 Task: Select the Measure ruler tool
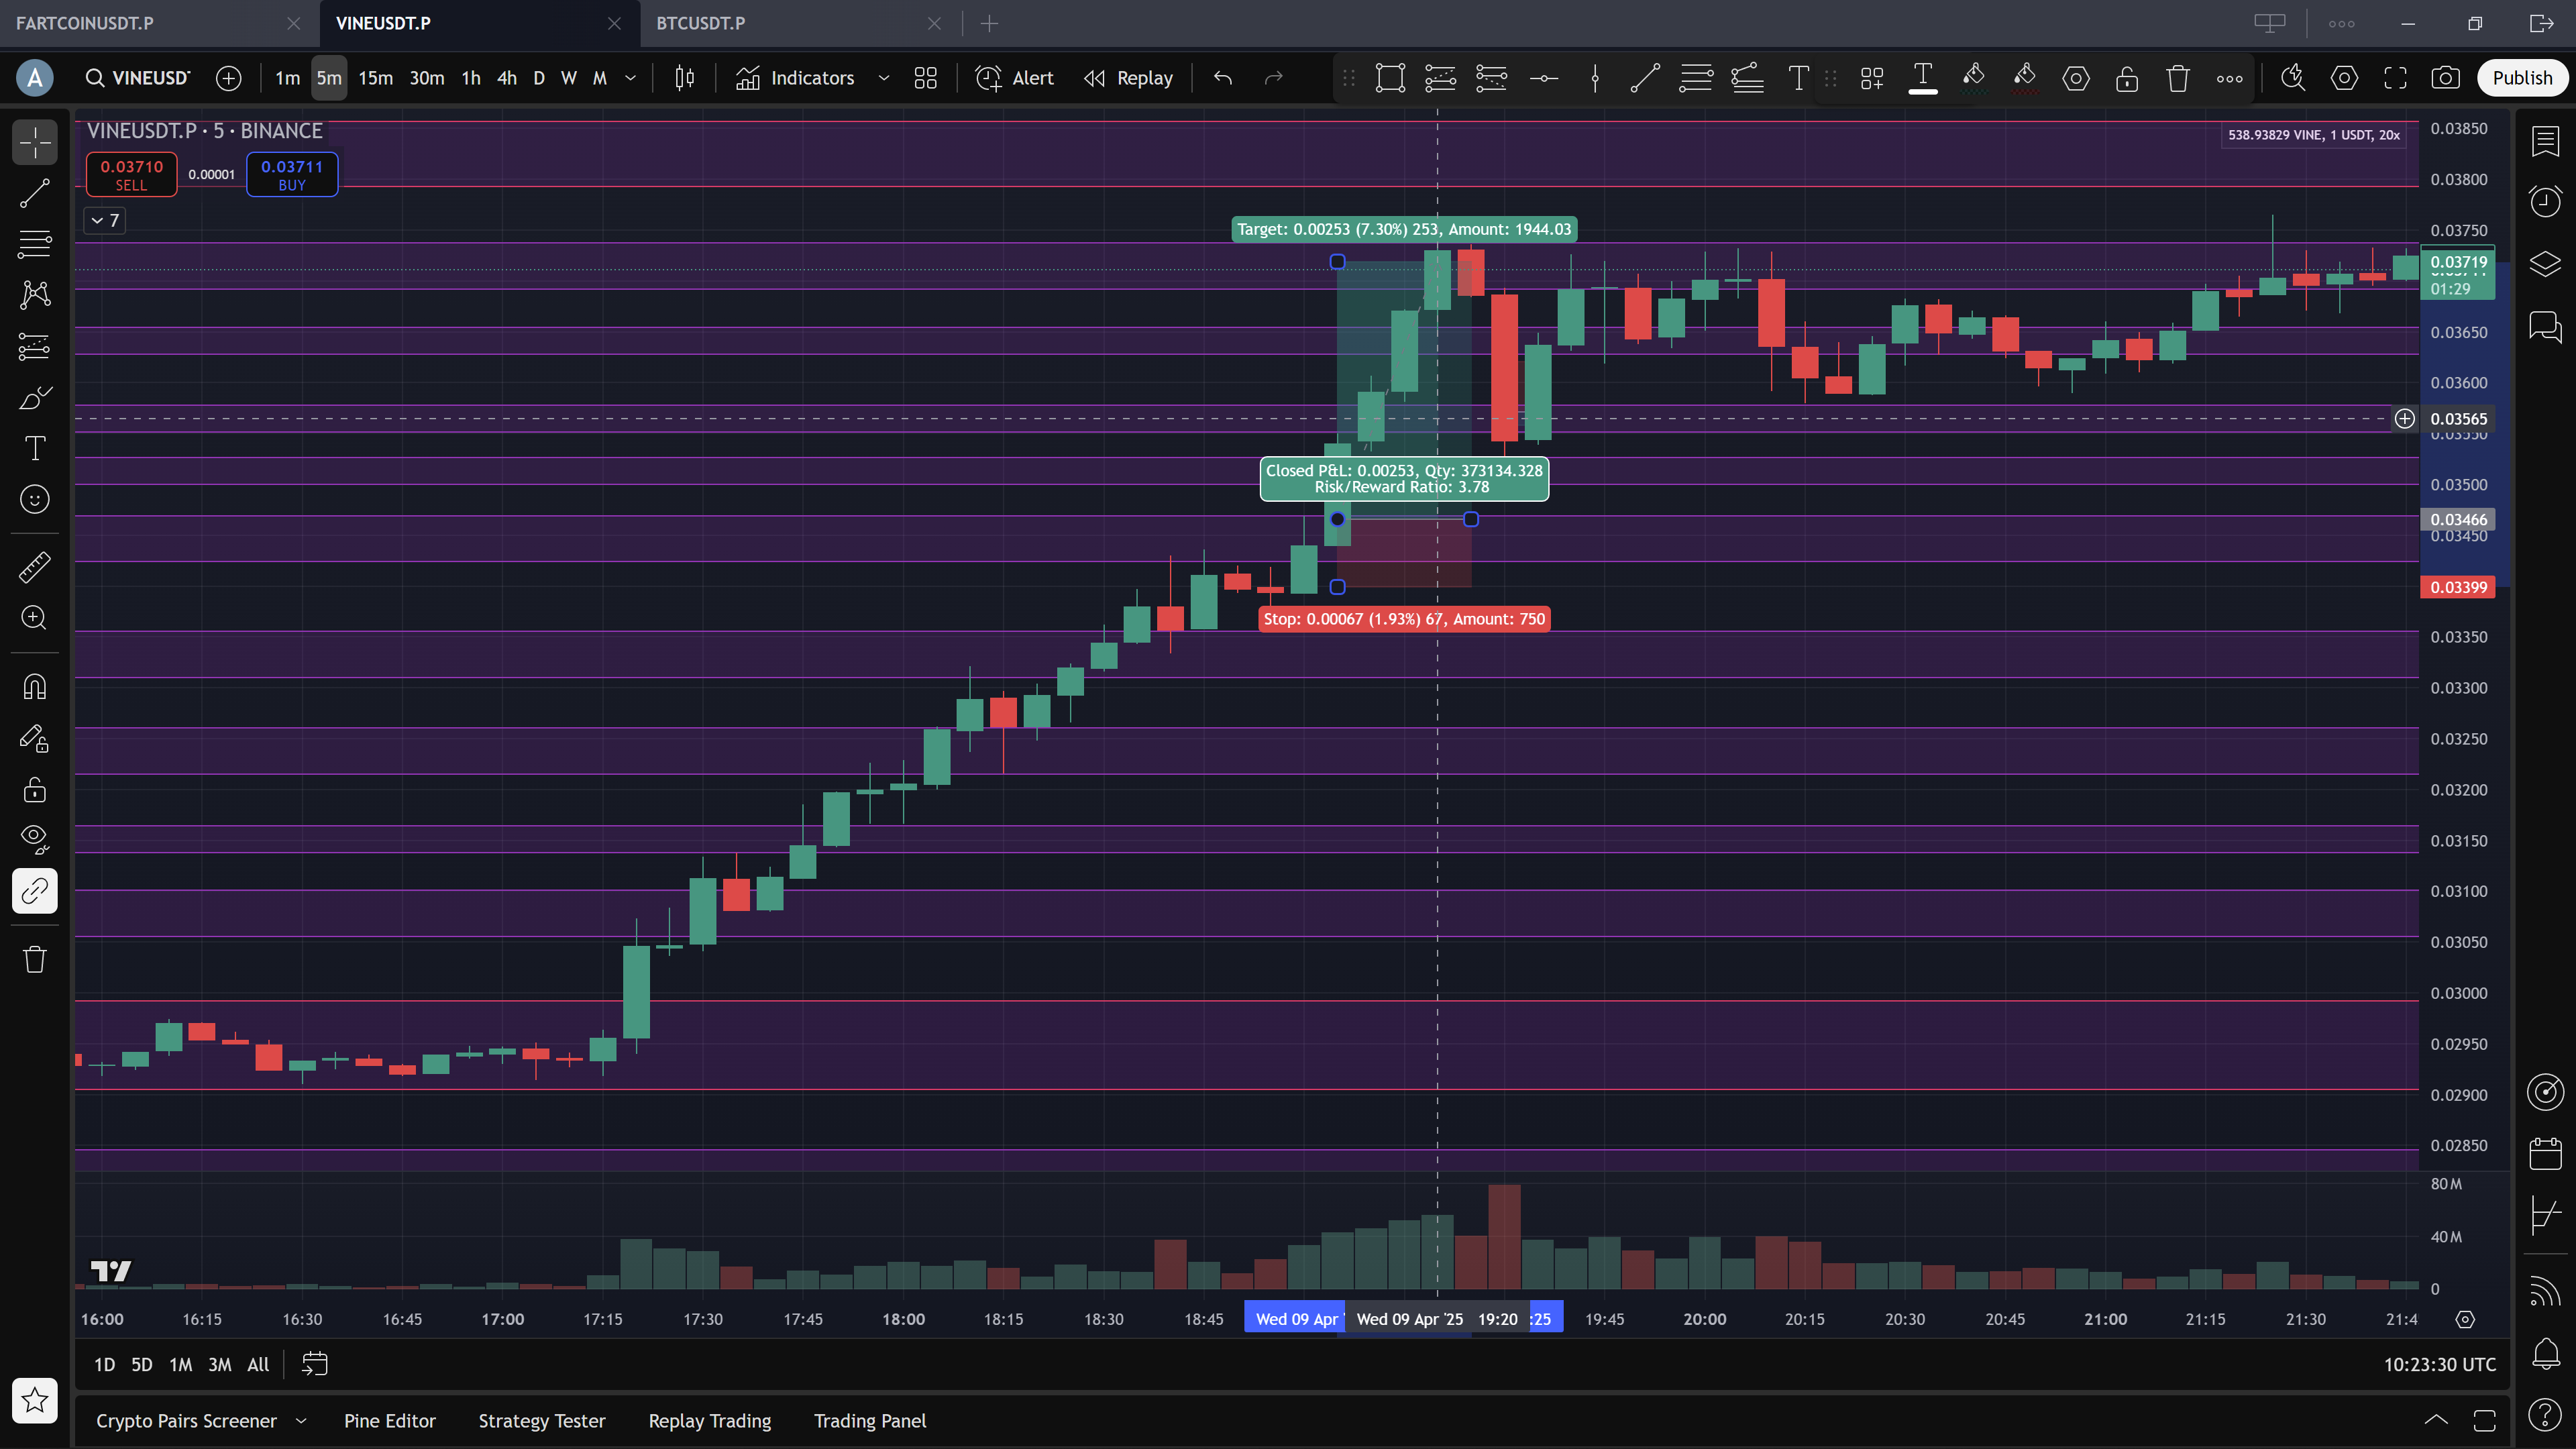[x=35, y=568]
